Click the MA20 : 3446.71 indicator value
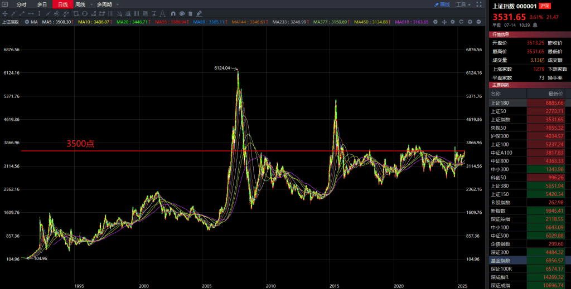 coord(133,22)
